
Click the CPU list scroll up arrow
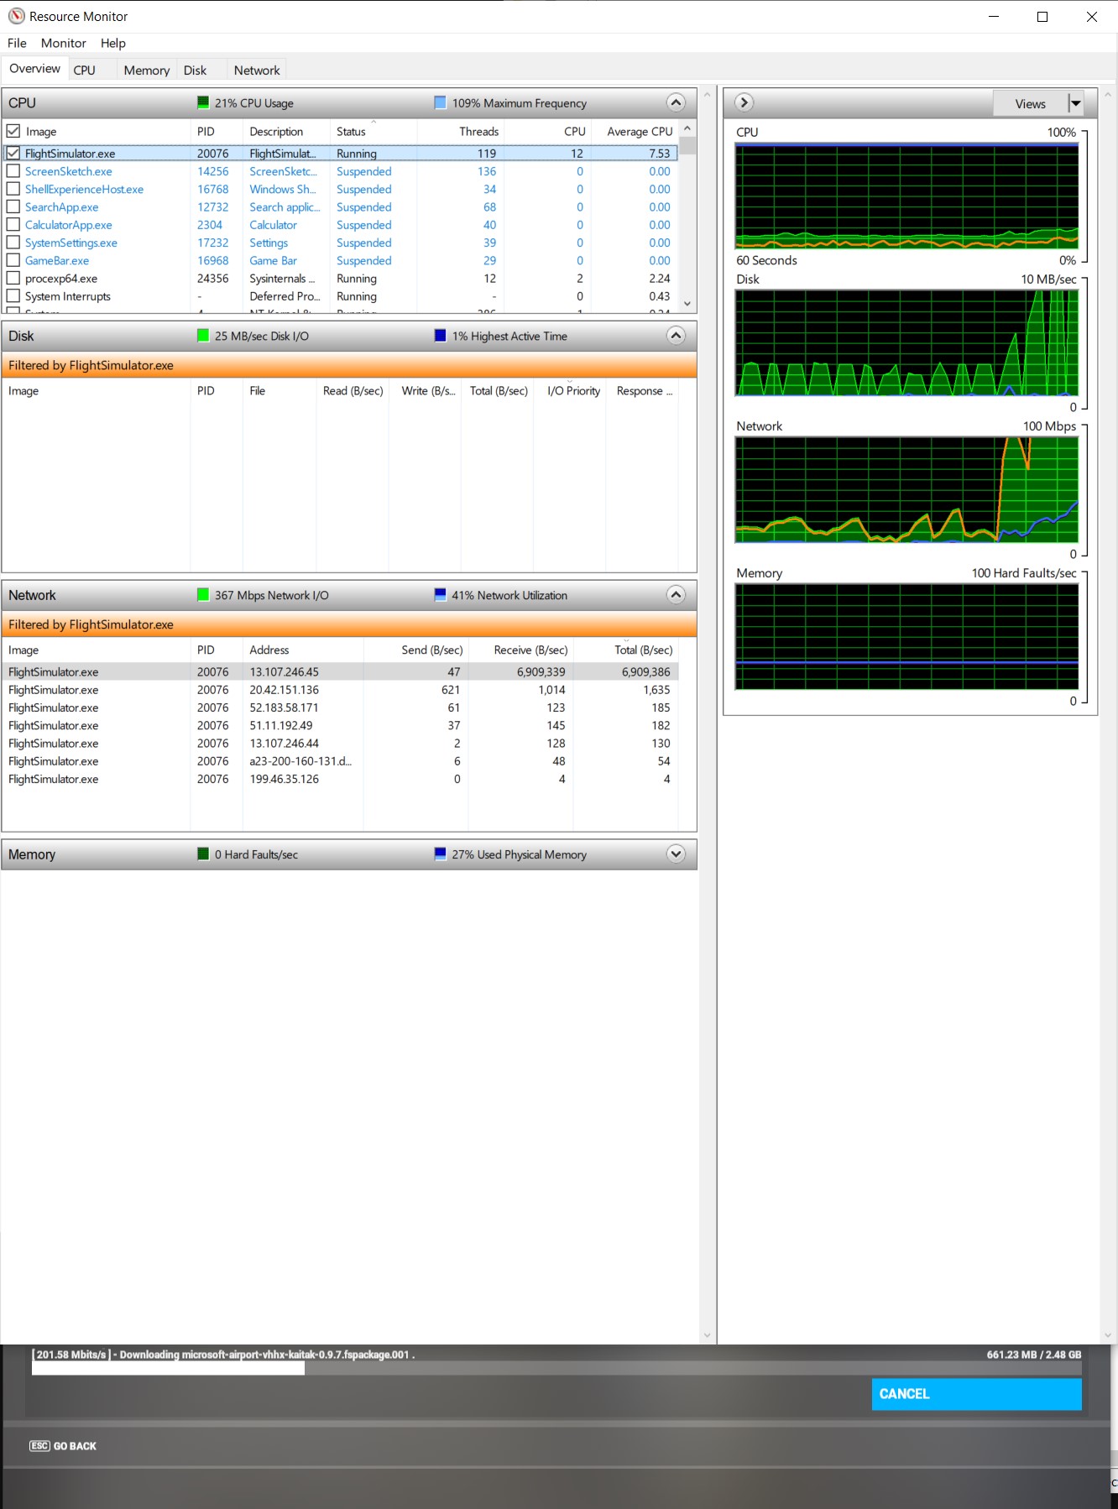pos(687,128)
